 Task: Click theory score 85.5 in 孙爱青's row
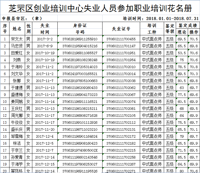(182, 157)
